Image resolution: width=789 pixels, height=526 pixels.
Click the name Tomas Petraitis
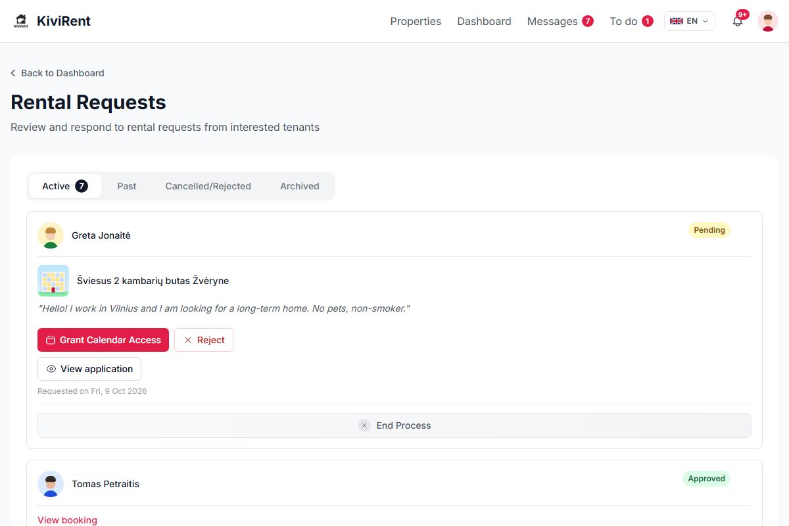(105, 484)
